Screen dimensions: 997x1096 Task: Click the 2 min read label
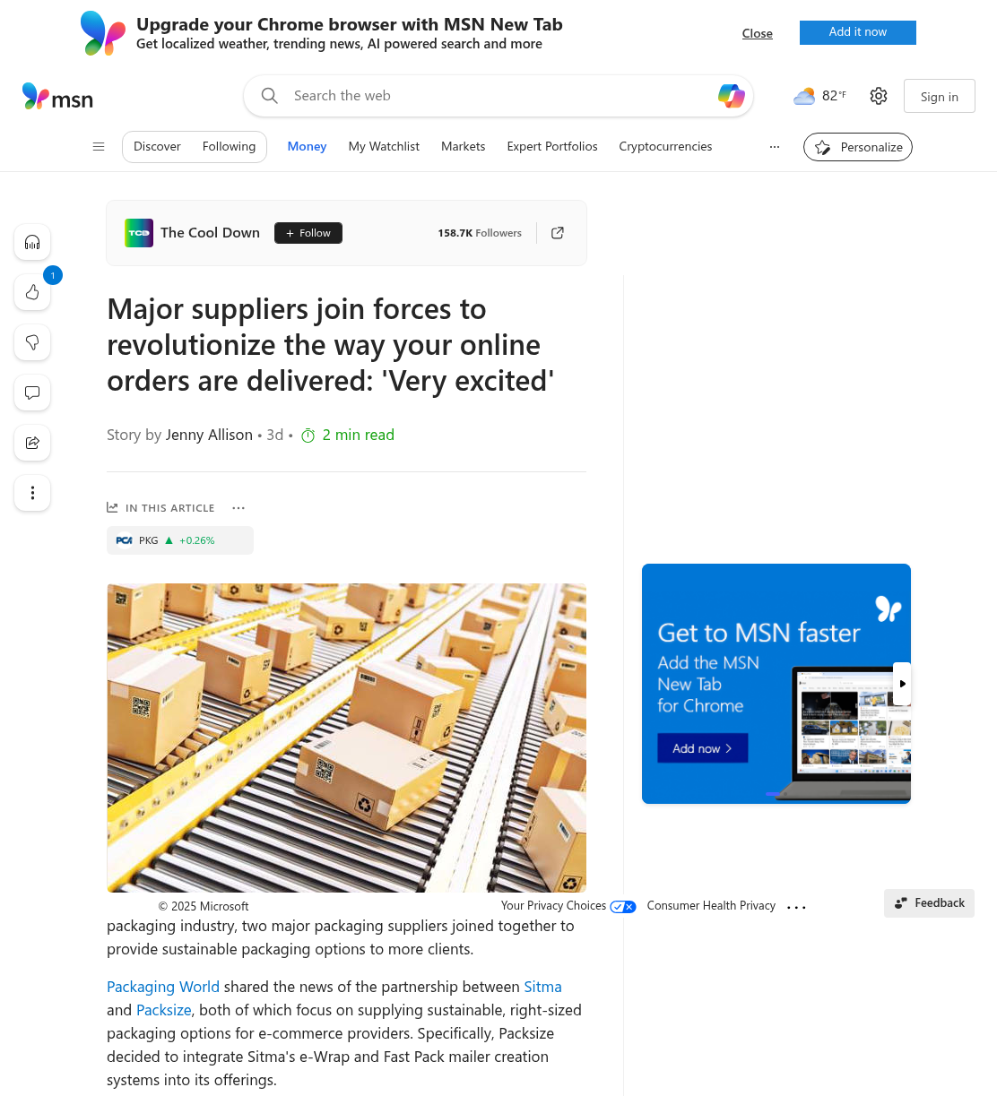click(x=359, y=435)
